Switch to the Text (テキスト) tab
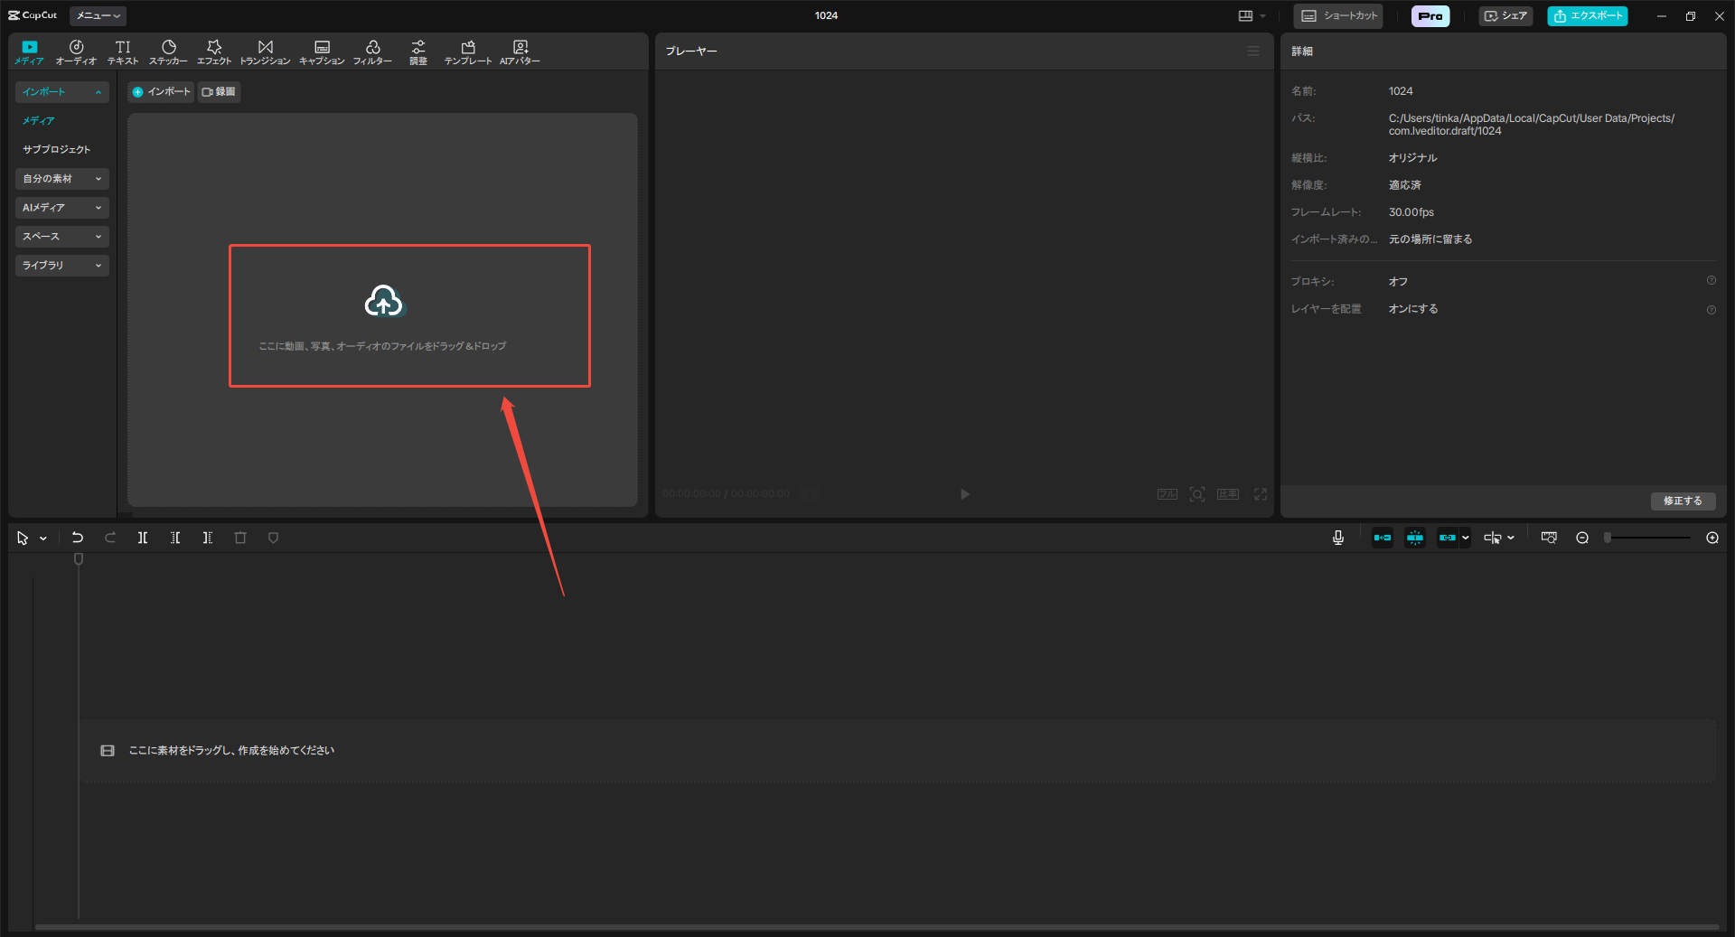The height and width of the screenshot is (937, 1735). pos(123,52)
